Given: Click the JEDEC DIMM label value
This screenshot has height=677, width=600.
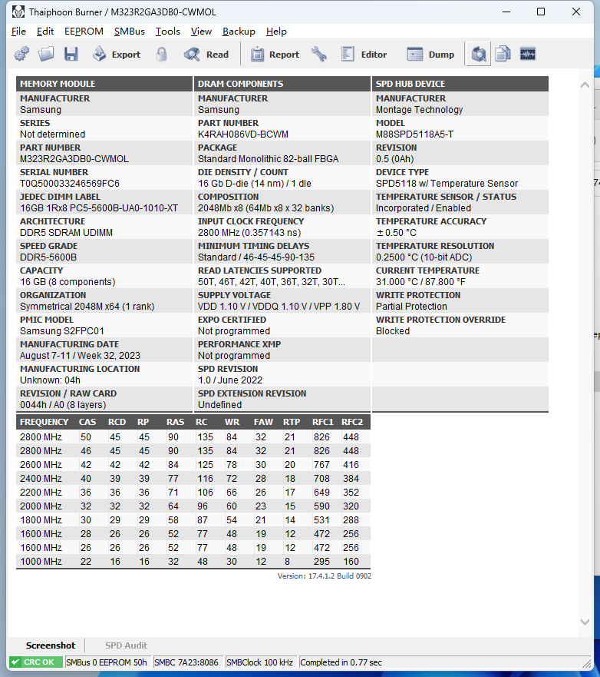Looking at the screenshot, I should [x=99, y=208].
